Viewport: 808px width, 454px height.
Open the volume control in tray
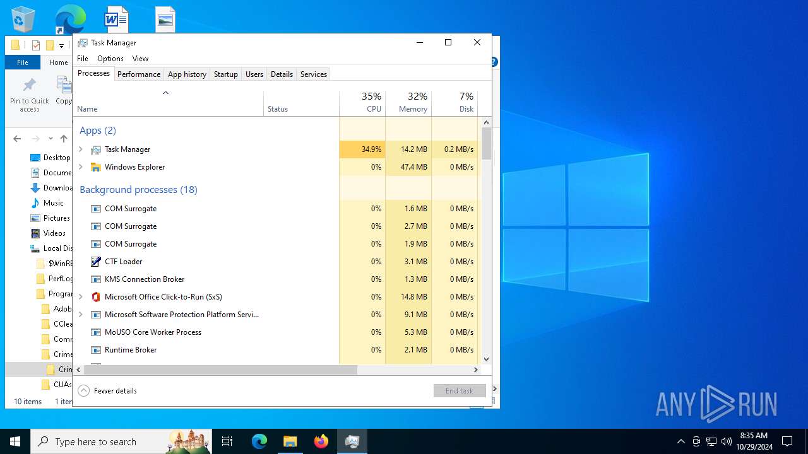click(727, 441)
